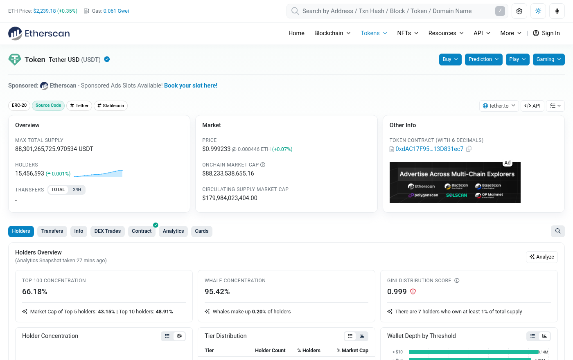Image resolution: width=573 pixels, height=360 pixels.
Task: Open the Contract tab
Action: click(142, 231)
